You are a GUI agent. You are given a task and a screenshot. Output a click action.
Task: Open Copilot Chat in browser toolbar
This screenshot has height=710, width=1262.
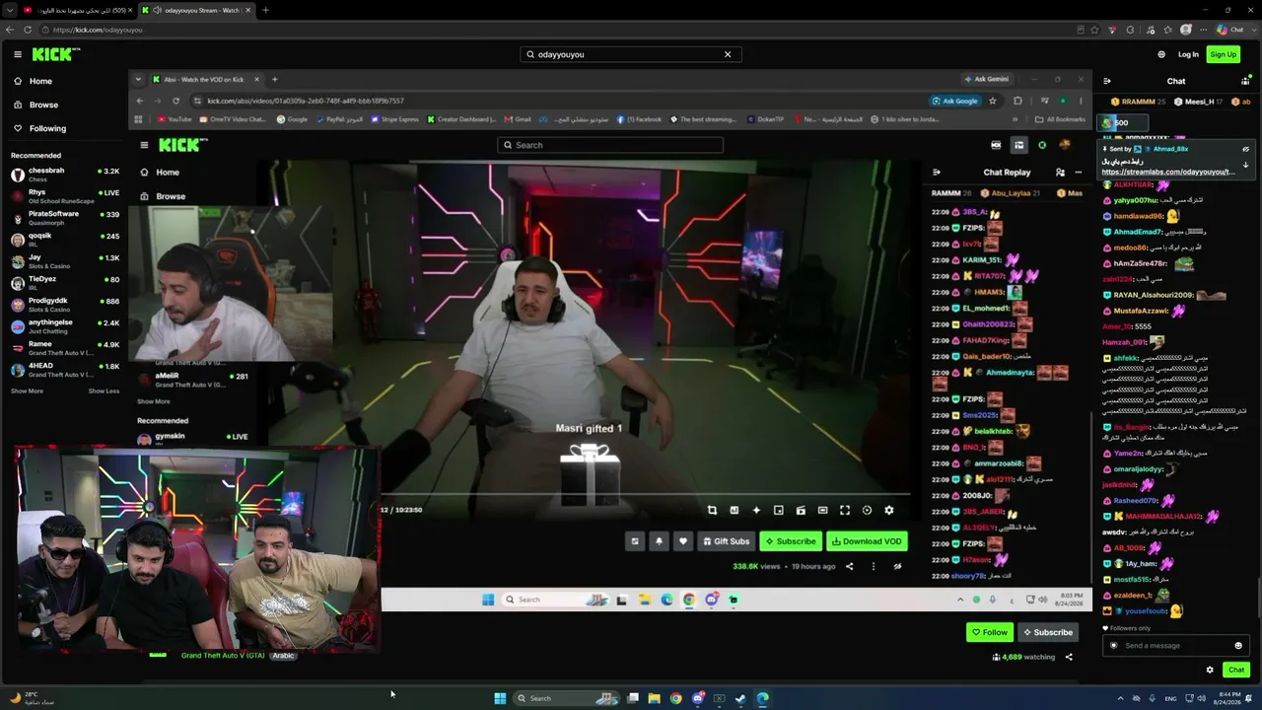coord(1229,30)
